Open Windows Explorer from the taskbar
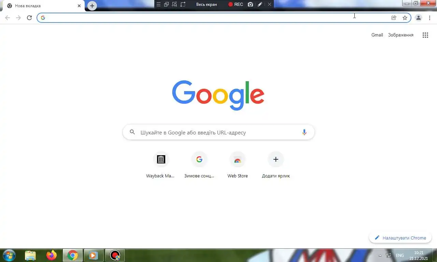The height and width of the screenshot is (262, 437). pyautogui.click(x=30, y=255)
